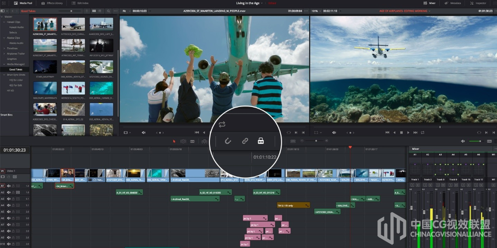Mute audio in the timeline viewer
This screenshot has width=497, height=248.
[334, 132]
